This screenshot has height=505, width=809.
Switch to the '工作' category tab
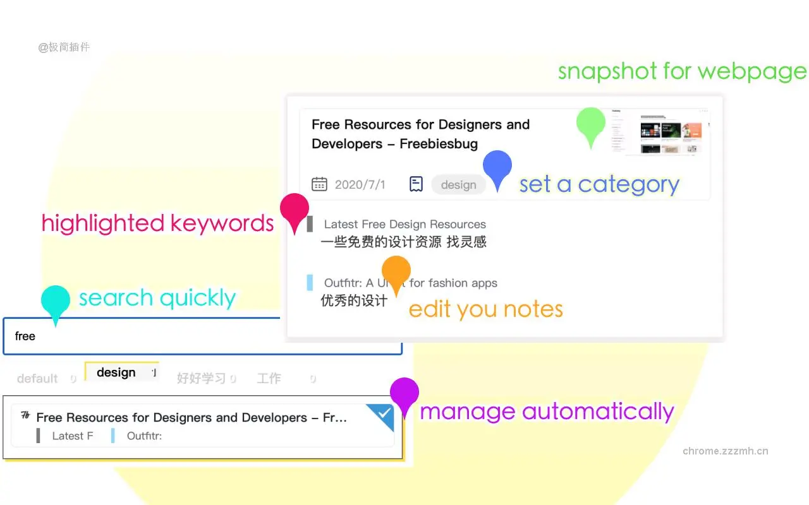(x=269, y=379)
